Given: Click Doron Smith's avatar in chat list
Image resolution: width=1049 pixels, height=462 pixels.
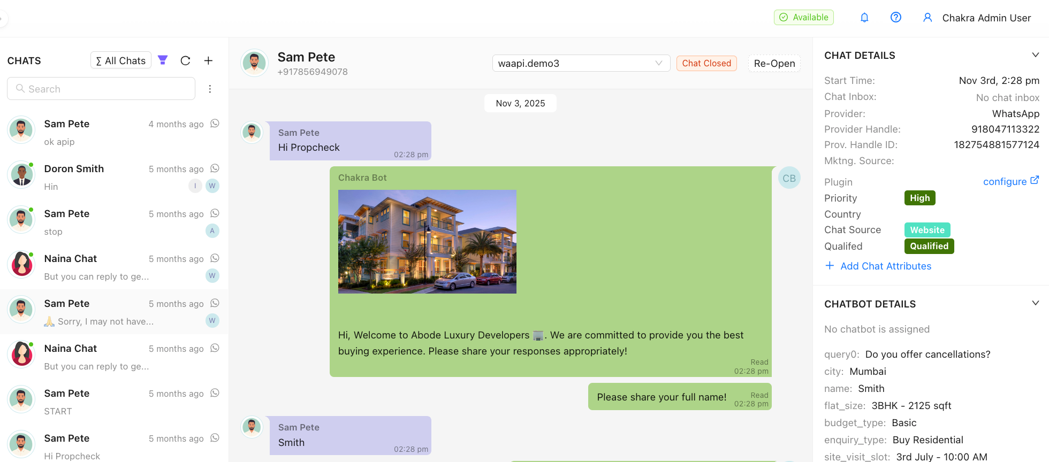Looking at the screenshot, I should click(x=21, y=175).
